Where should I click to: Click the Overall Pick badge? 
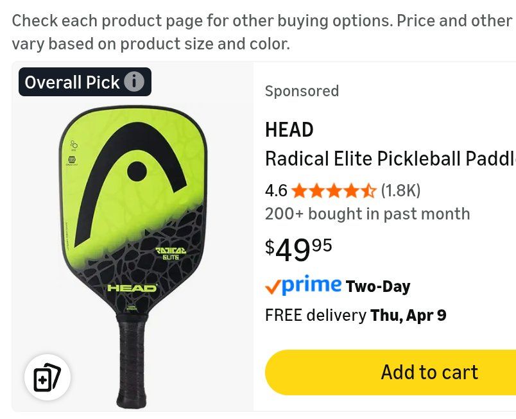point(85,82)
